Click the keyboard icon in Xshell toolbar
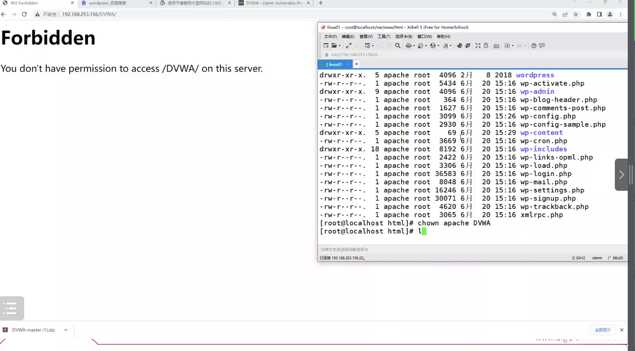635x351 pixels. coord(496,46)
